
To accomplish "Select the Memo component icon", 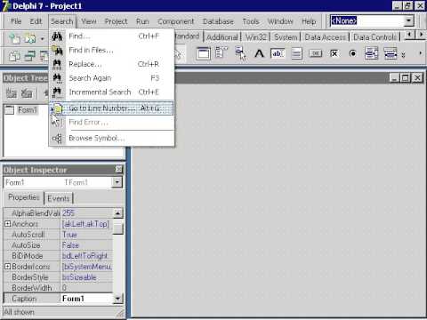I will pyautogui.click(x=296, y=53).
